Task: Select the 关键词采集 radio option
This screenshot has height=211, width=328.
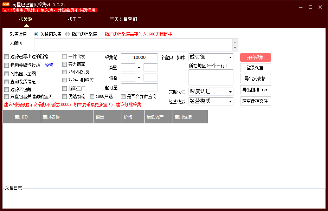Action: pyautogui.click(x=36, y=34)
